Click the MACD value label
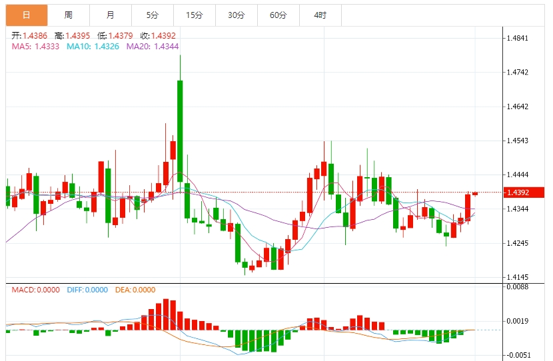Screen dimensions: 553x361 [35, 290]
